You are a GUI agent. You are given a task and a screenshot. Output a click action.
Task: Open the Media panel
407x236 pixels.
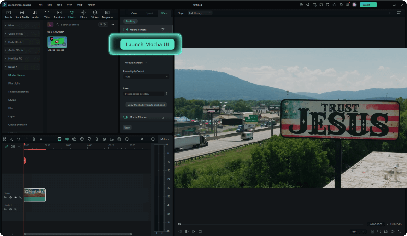click(8, 14)
